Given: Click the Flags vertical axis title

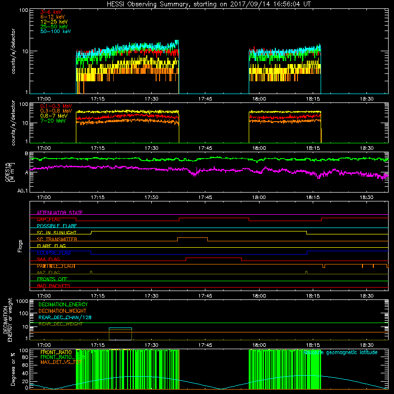Looking at the screenshot, I should click(x=20, y=246).
